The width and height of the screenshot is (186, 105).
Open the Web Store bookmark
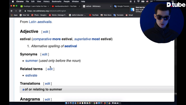click(x=106, y=15)
